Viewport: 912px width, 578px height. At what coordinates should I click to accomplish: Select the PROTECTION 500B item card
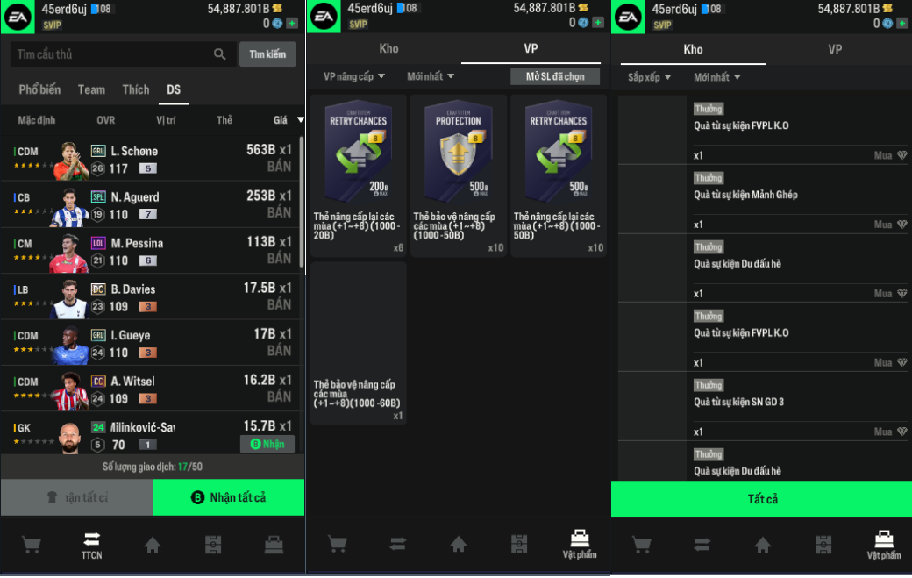459,175
